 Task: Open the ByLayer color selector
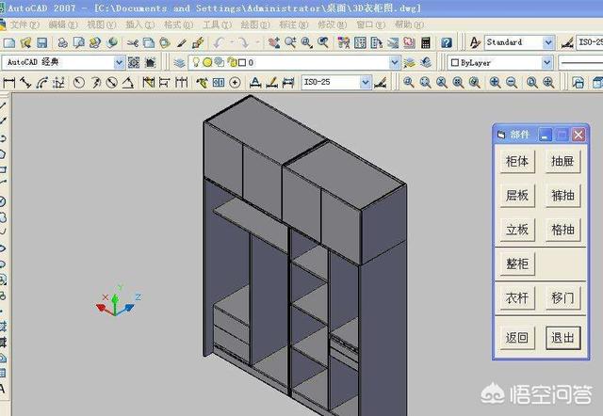coord(546,62)
